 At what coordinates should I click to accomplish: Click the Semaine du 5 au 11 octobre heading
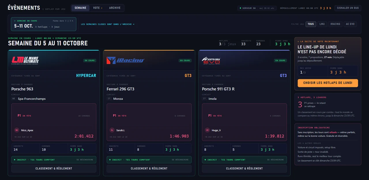click(x=48, y=43)
